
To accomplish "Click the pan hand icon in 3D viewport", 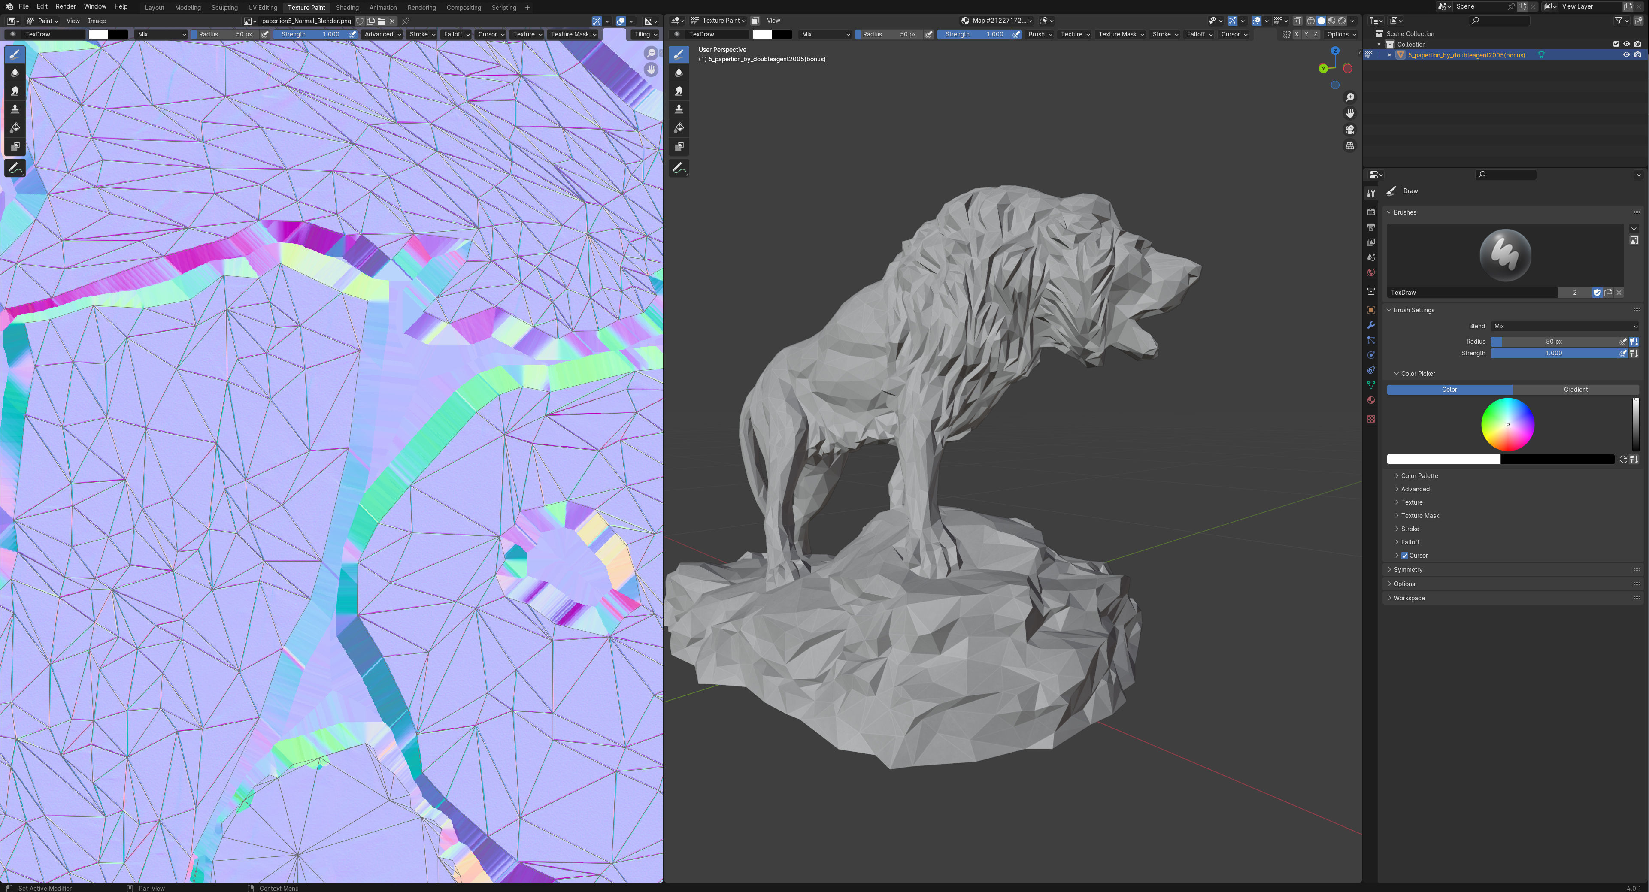I will click(1349, 113).
